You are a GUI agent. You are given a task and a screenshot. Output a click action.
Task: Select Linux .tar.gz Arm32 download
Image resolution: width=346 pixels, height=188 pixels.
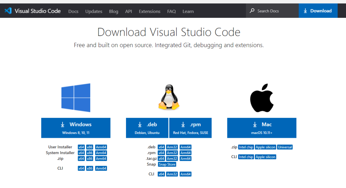172,158
